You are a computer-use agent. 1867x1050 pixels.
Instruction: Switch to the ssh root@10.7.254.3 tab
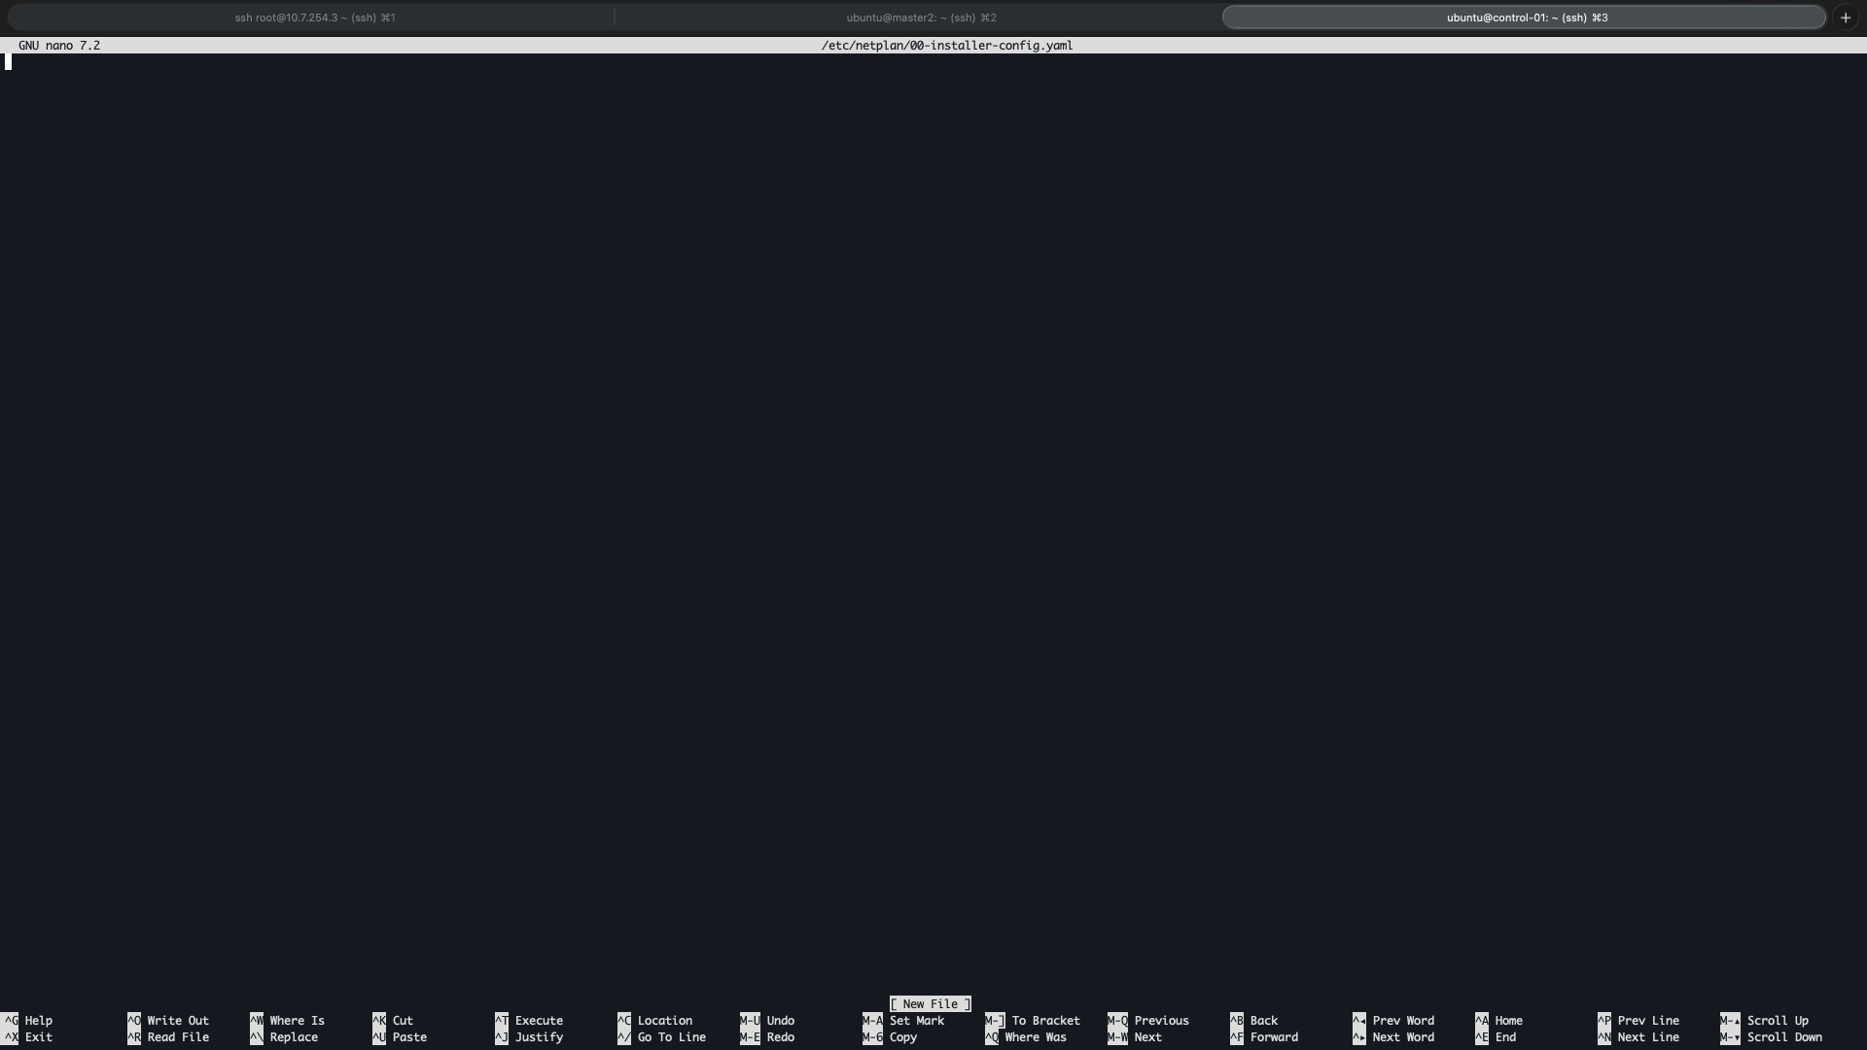point(314,17)
